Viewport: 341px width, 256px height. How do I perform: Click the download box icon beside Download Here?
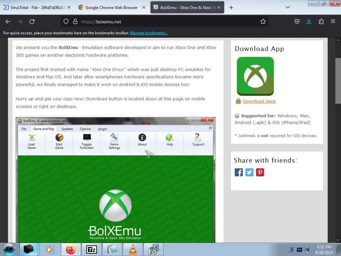tap(238, 101)
